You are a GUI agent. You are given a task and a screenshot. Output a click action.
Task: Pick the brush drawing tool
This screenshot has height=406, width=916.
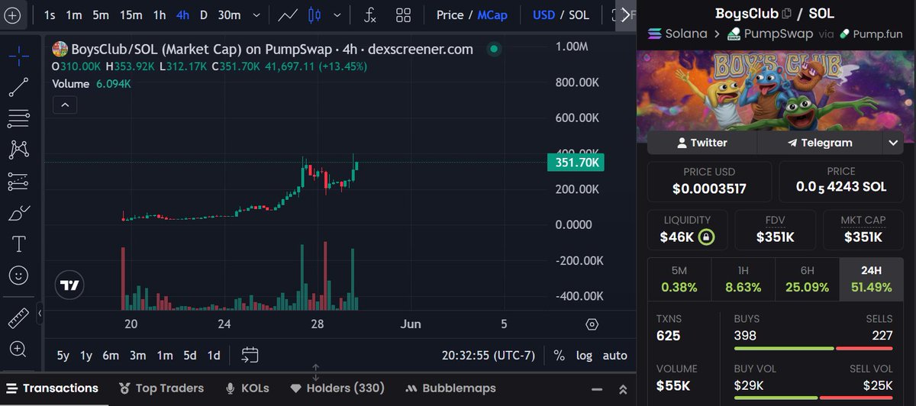pos(19,213)
